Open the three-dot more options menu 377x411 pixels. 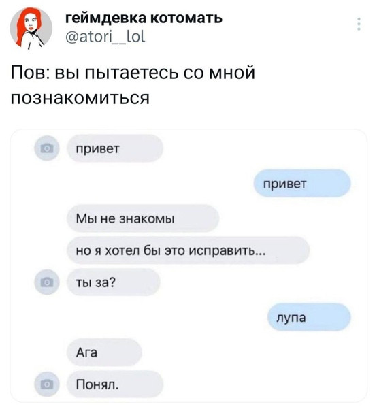pos(359,24)
